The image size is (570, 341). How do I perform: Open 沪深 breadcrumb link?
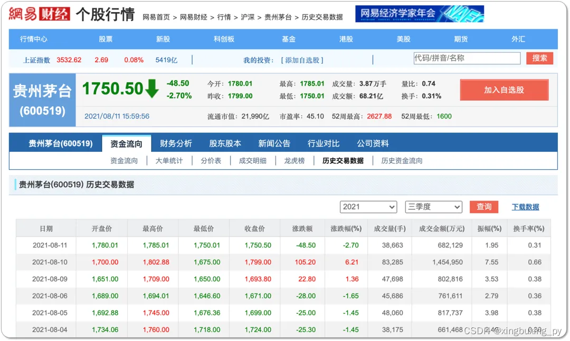(x=247, y=17)
